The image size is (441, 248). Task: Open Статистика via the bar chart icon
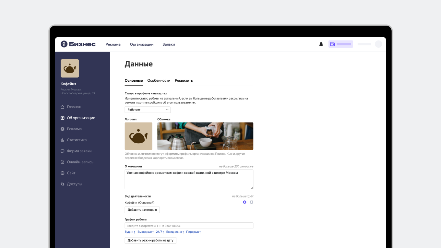tap(62, 140)
